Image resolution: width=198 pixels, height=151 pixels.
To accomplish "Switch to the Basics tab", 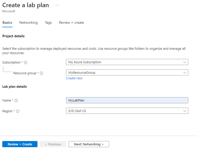I will point(7,23).
